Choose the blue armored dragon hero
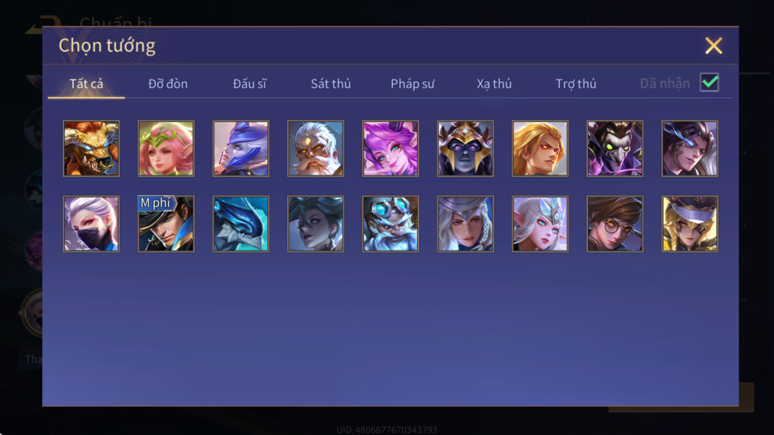774x435 pixels. click(x=241, y=224)
